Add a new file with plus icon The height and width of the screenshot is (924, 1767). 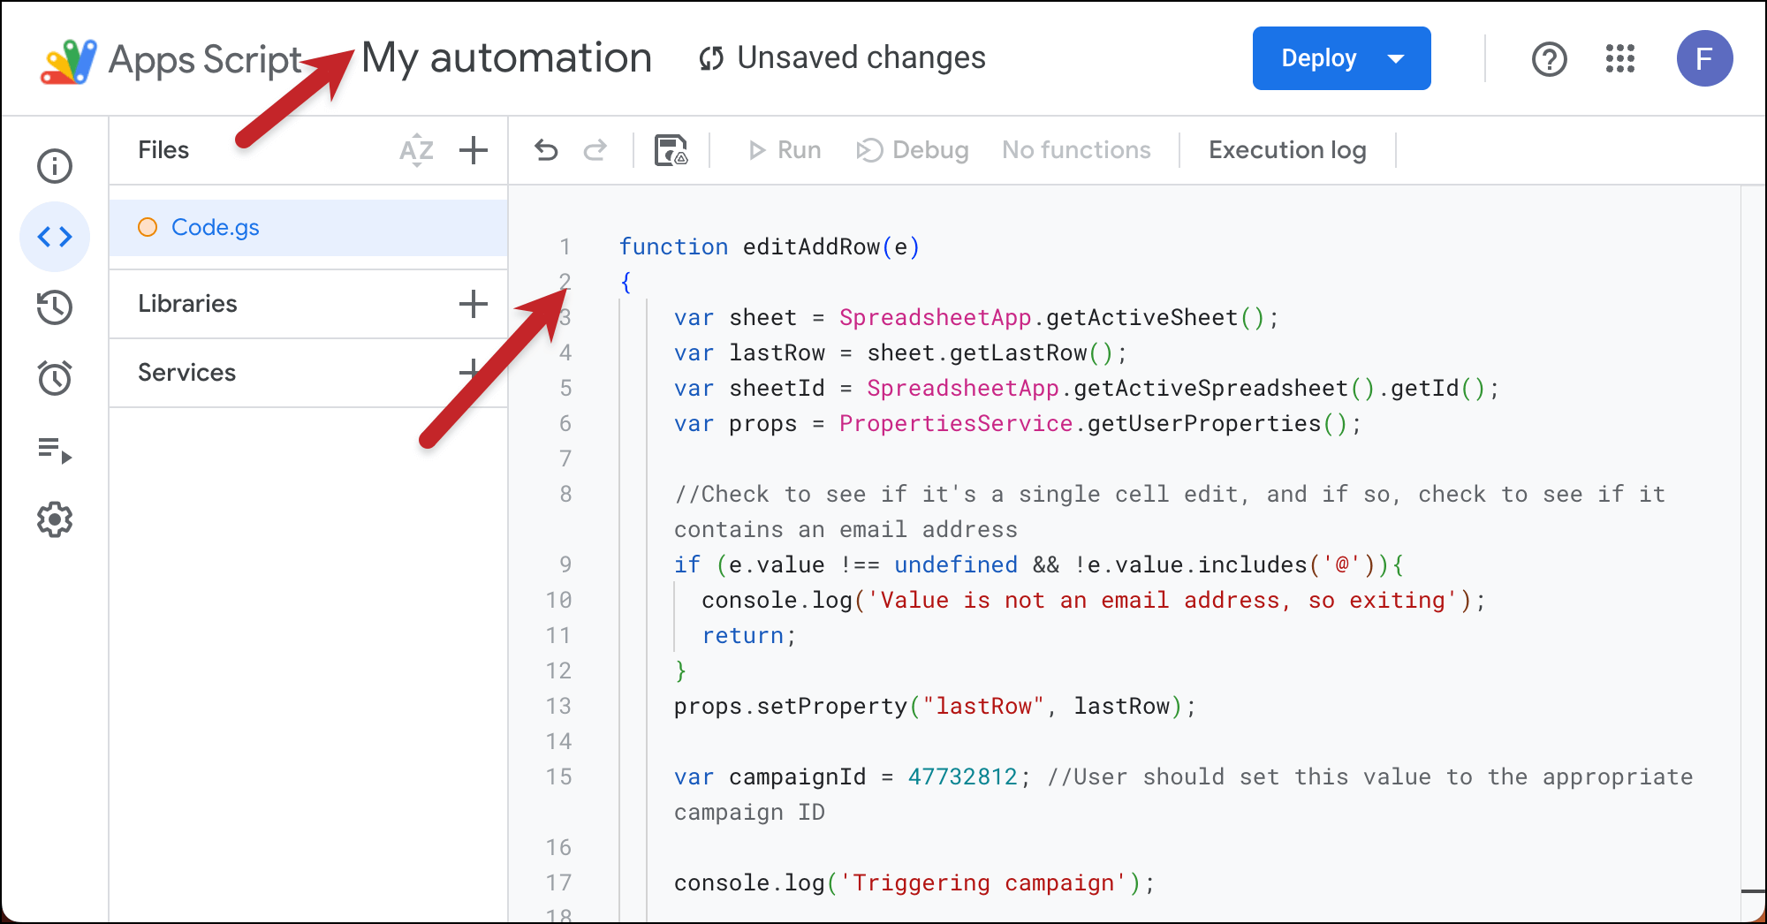coord(474,150)
